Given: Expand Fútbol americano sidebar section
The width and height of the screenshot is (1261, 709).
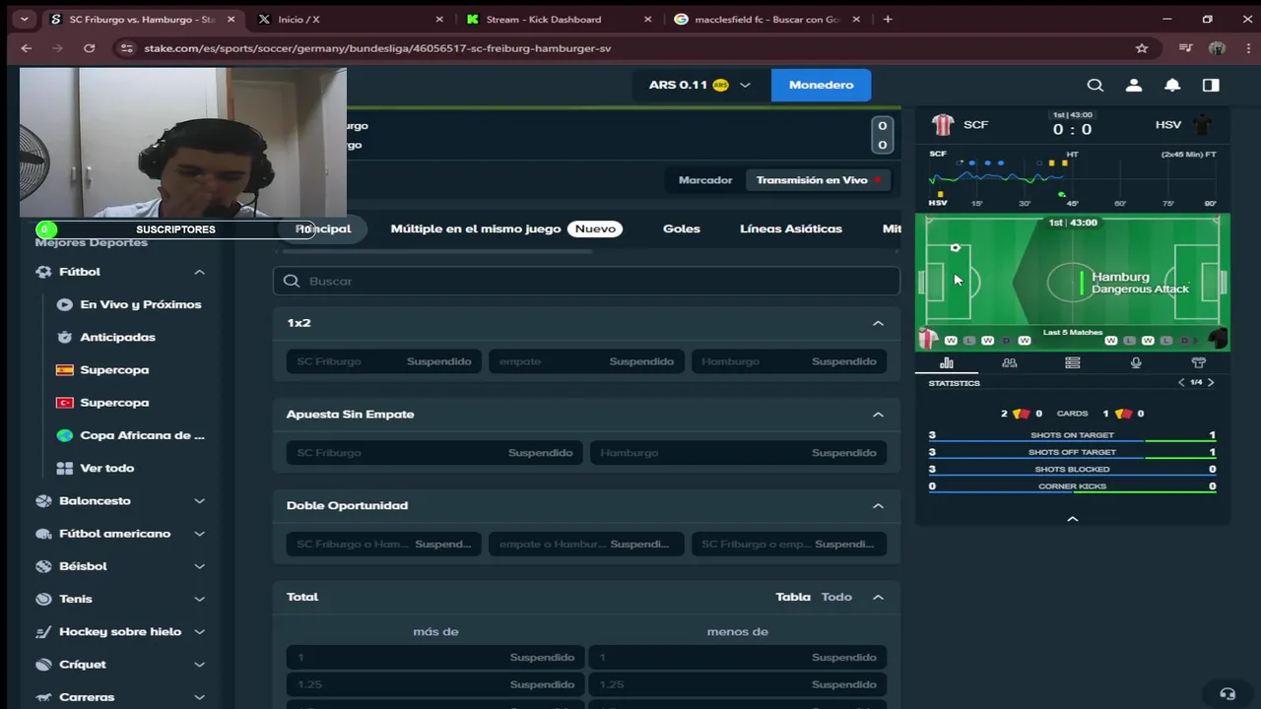Looking at the screenshot, I should coord(199,534).
